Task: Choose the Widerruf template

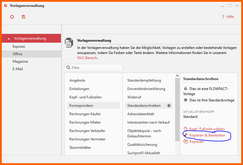Action: click(134, 97)
